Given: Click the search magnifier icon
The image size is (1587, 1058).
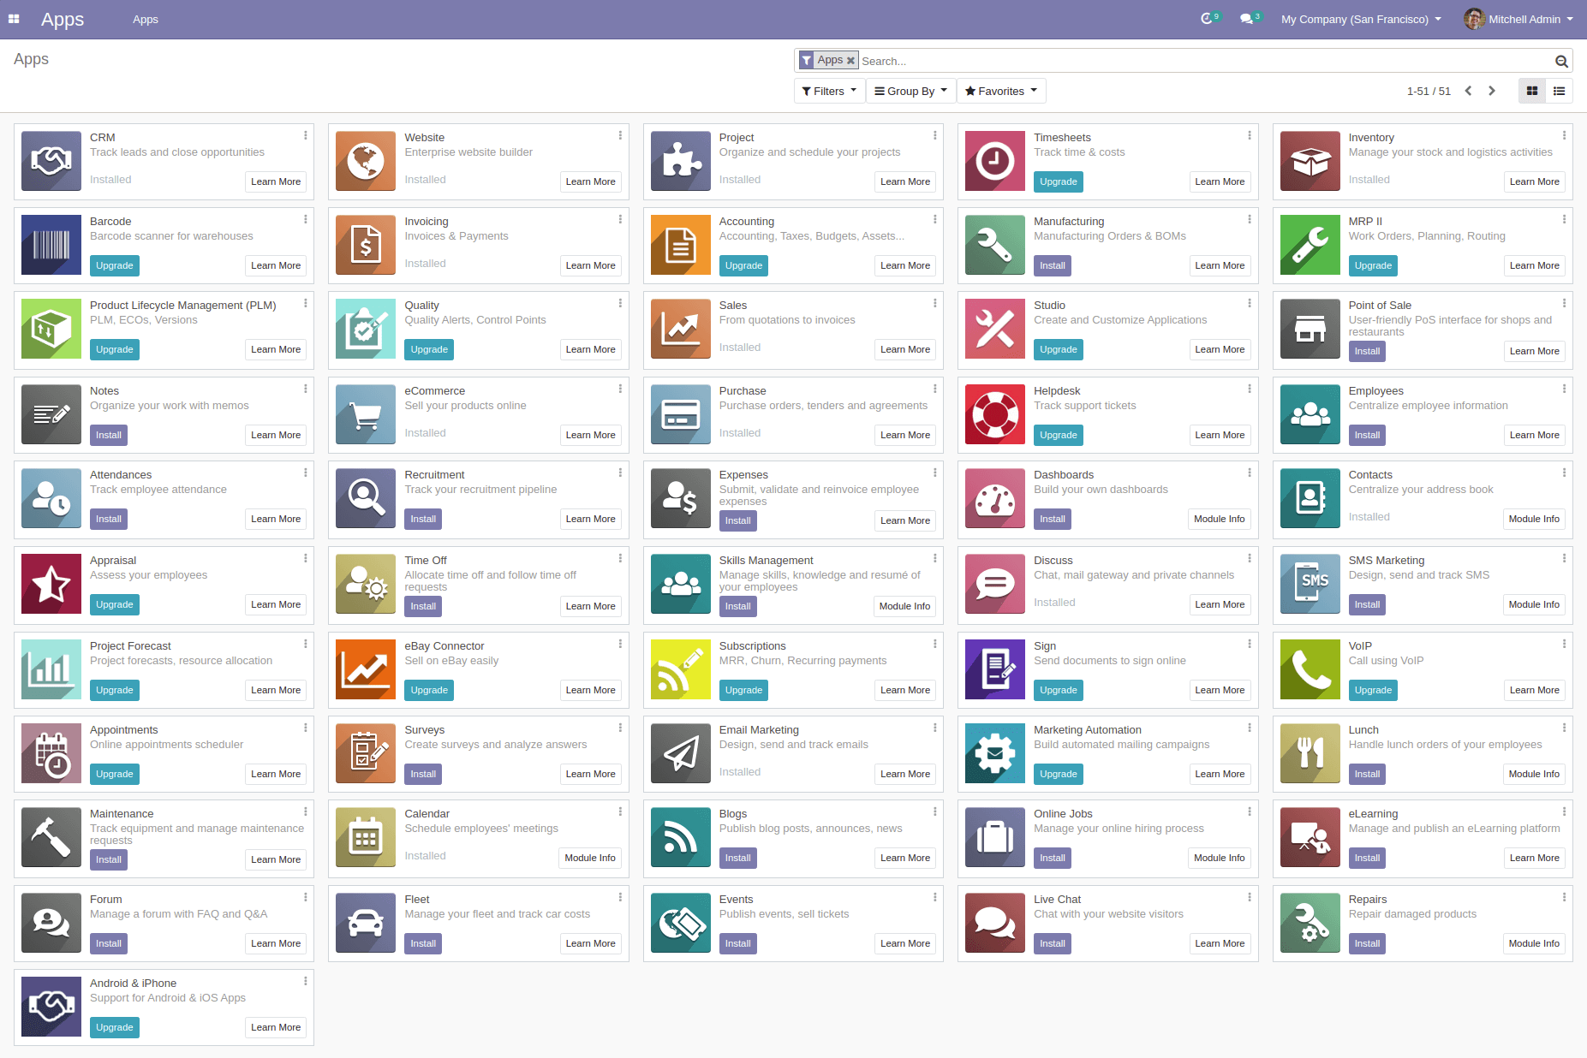Looking at the screenshot, I should (1561, 61).
